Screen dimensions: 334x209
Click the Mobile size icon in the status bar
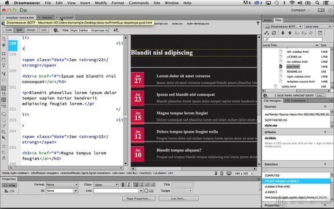pyautogui.click(x=216, y=174)
